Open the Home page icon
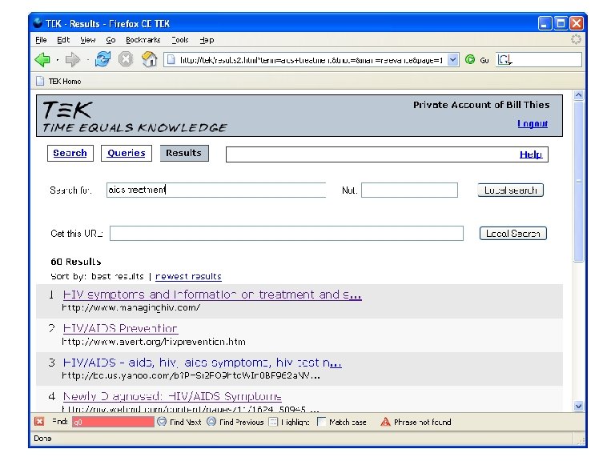The width and height of the screenshot is (615, 461). click(149, 59)
